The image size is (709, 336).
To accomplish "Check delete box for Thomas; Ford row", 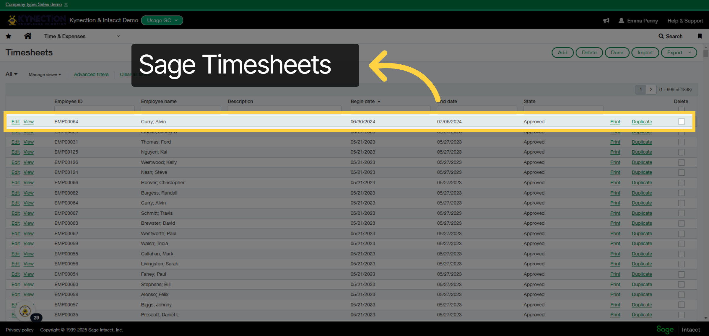I will (x=681, y=142).
